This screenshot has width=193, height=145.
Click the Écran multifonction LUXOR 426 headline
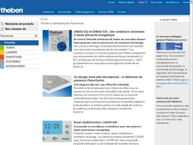click(95, 122)
